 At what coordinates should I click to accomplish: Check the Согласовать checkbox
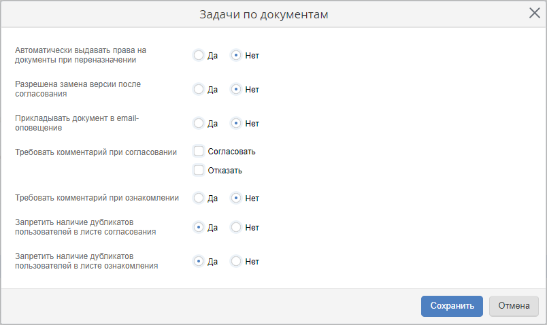(199, 151)
